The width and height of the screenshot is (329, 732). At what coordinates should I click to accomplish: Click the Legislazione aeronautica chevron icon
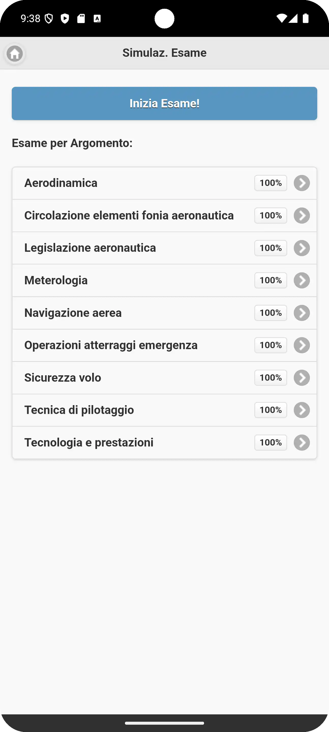(x=302, y=248)
